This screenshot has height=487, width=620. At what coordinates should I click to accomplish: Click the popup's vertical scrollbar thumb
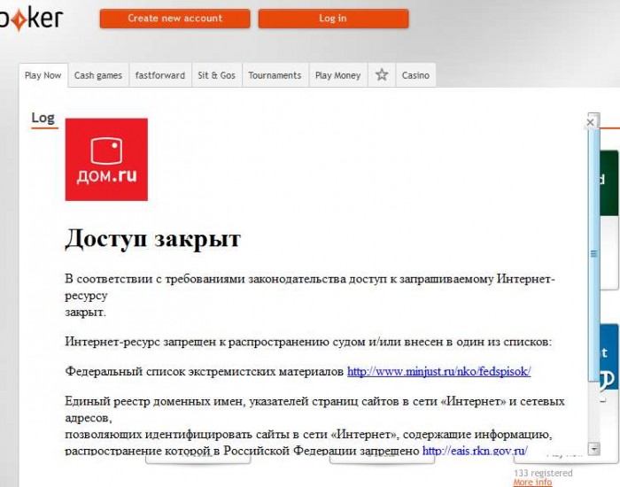click(594, 253)
